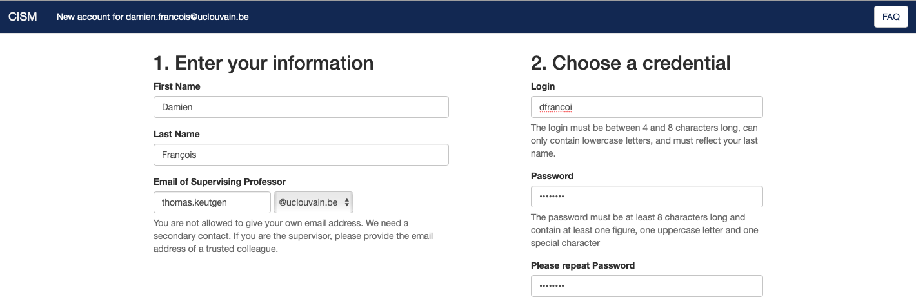Click the First Name label

click(177, 86)
